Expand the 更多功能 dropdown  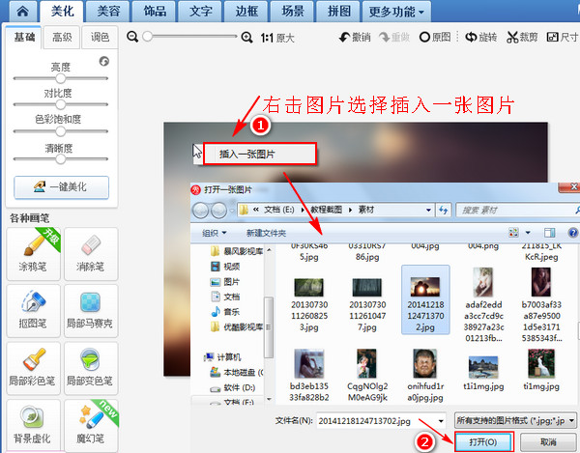(396, 12)
